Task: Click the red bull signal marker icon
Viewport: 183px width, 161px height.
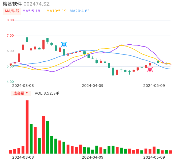Action: [150, 69]
